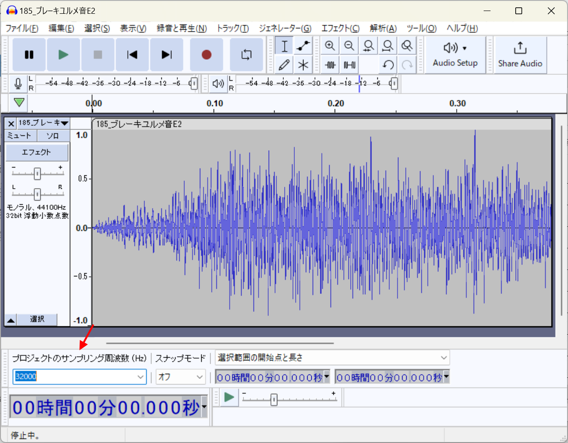Click the Share Audio button
The height and width of the screenshot is (443, 568).
(520, 55)
